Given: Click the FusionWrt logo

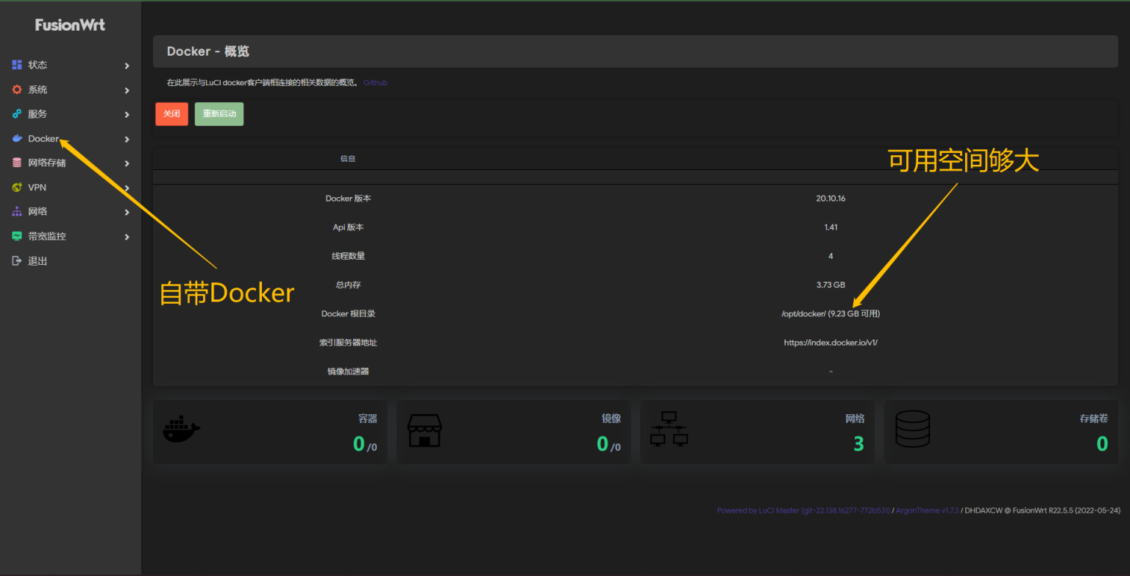Looking at the screenshot, I should click(70, 25).
